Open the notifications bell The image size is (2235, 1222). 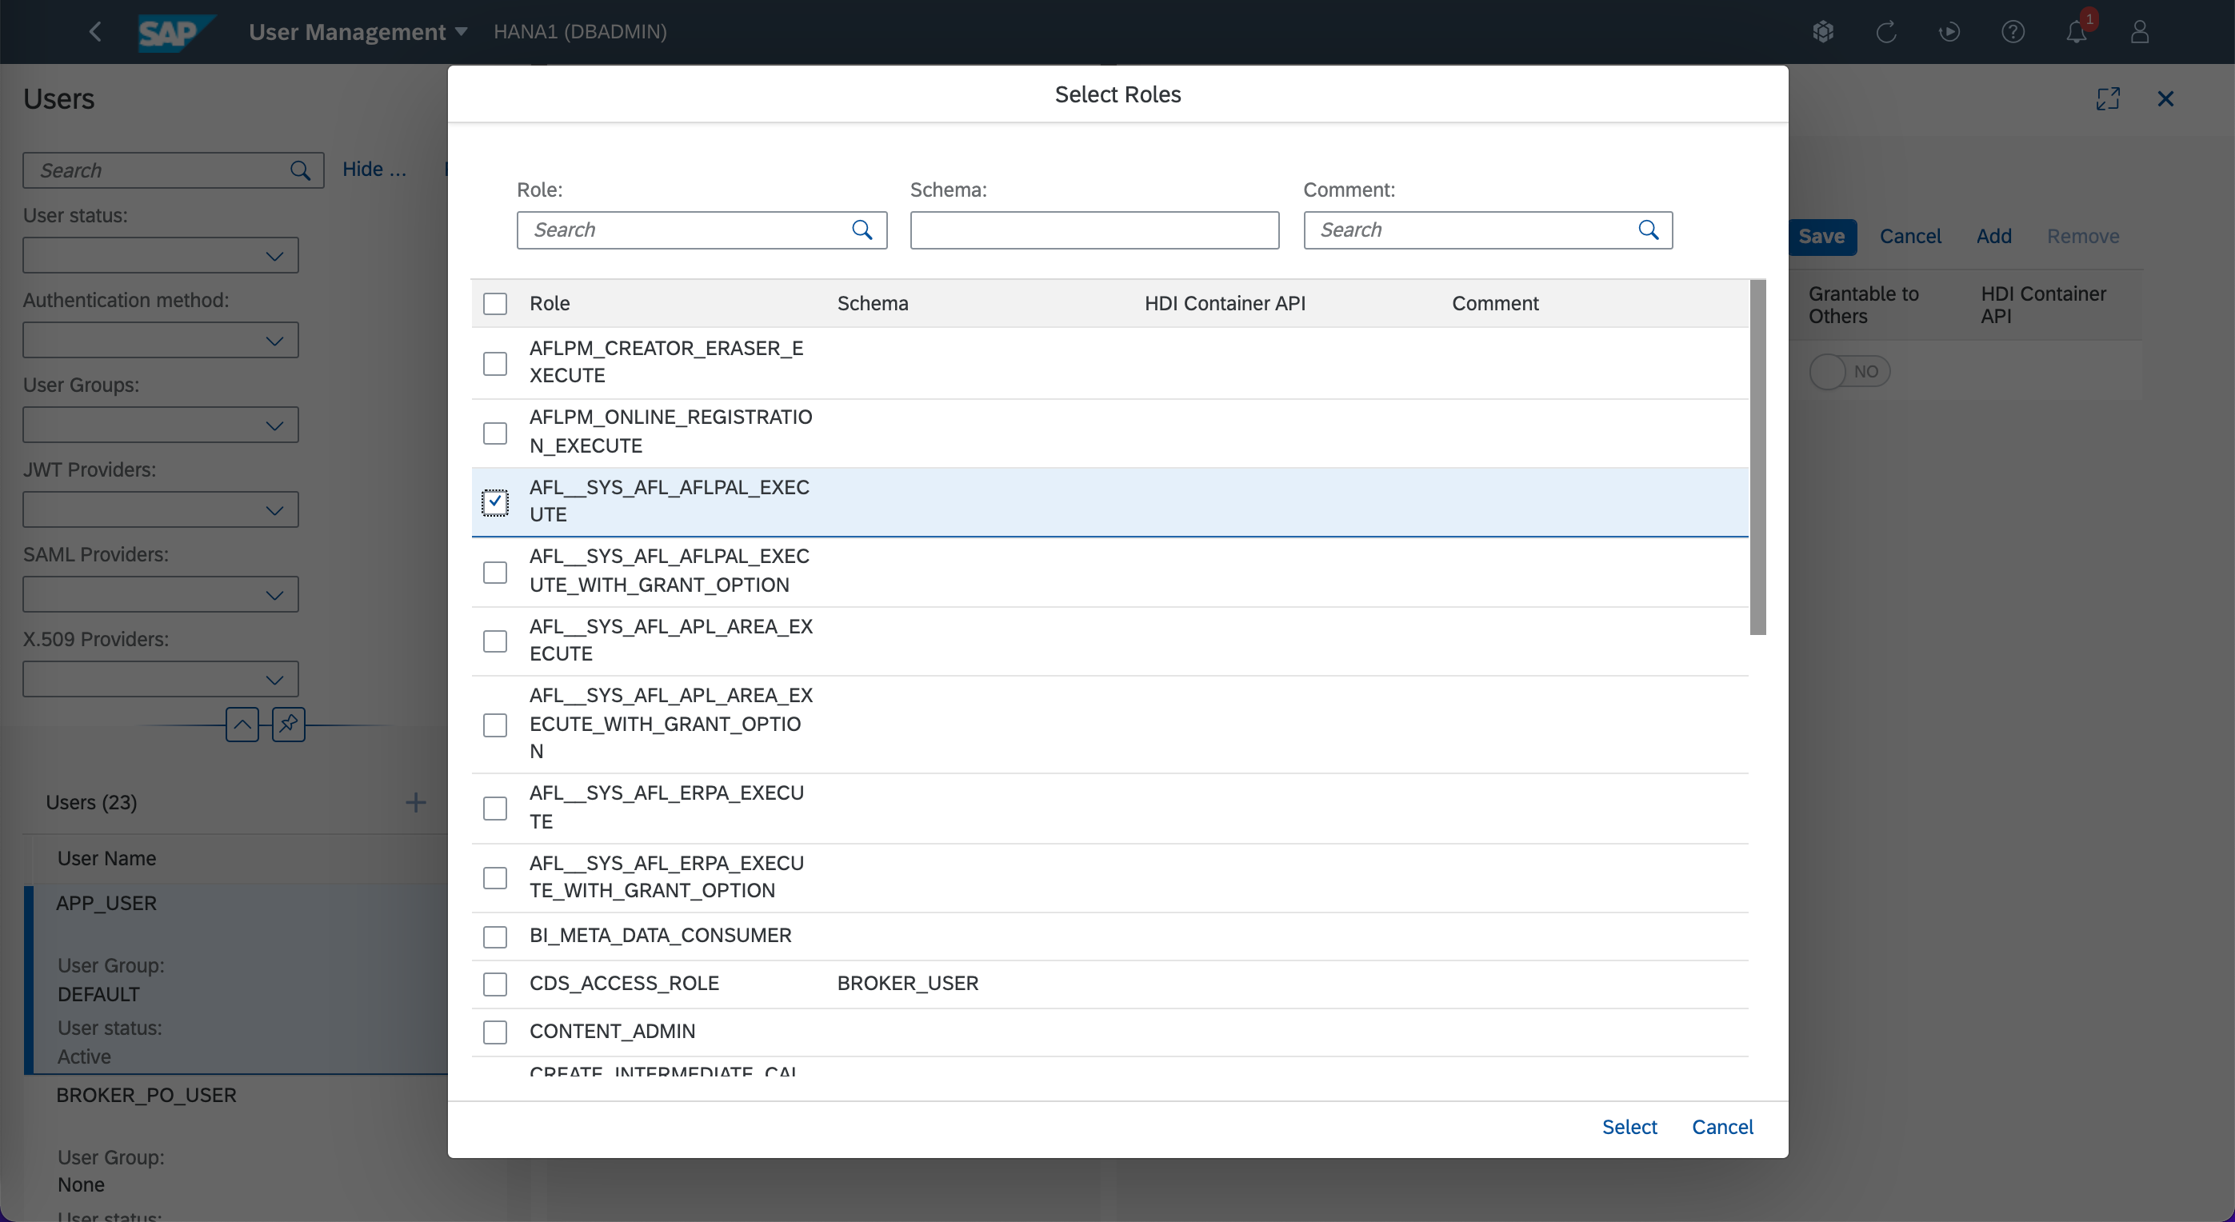(2075, 32)
